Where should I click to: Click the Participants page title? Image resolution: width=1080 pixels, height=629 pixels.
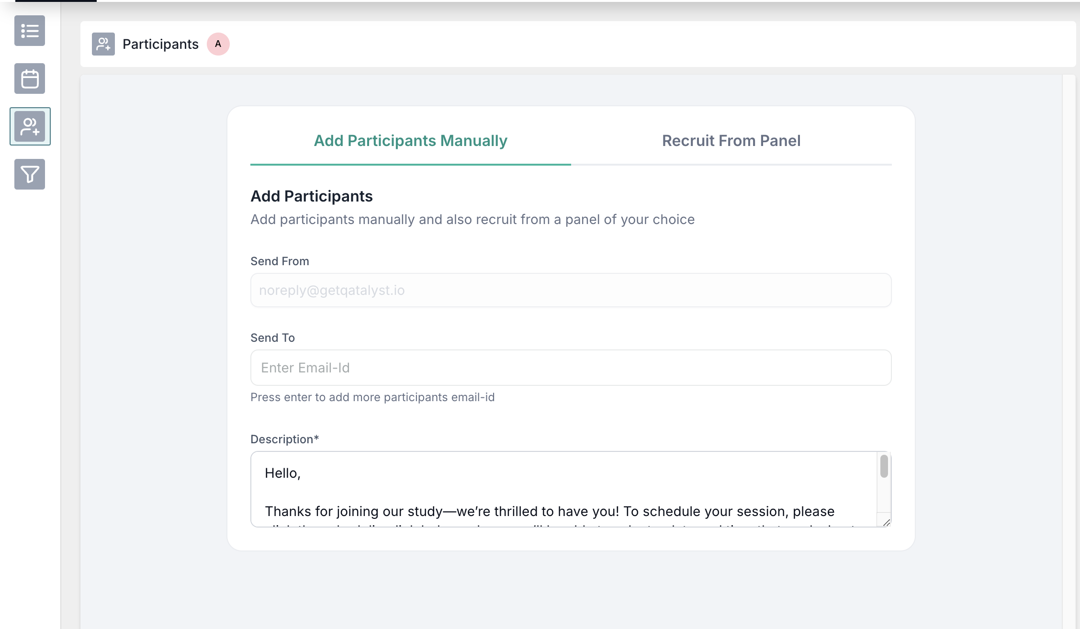pos(160,44)
